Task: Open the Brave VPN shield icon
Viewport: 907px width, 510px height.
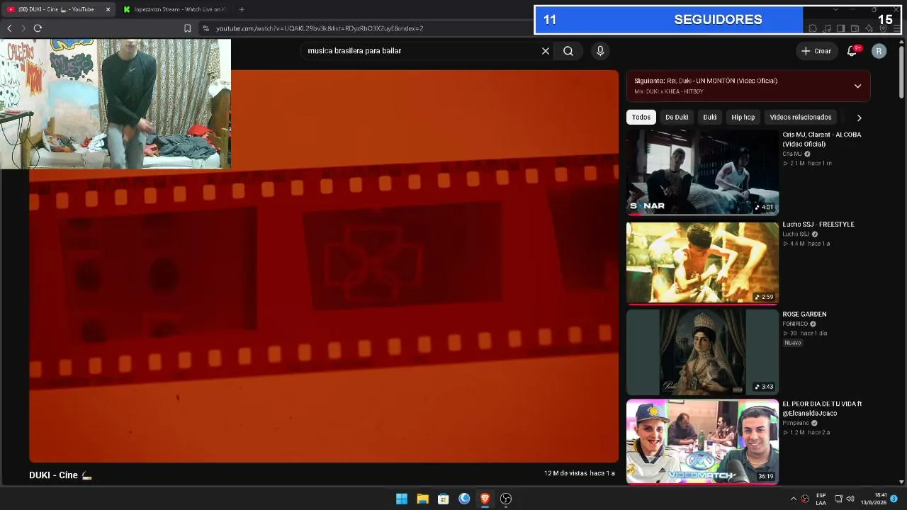Action: pos(883,28)
